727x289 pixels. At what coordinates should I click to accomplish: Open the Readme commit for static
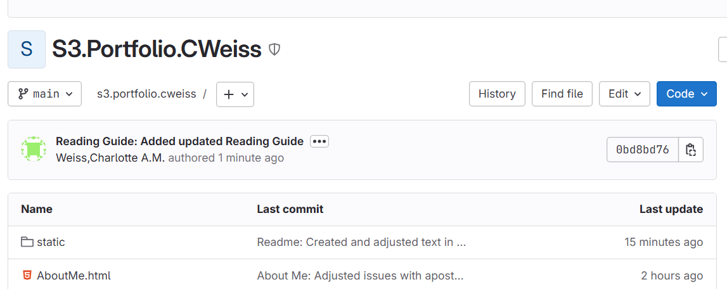point(361,242)
